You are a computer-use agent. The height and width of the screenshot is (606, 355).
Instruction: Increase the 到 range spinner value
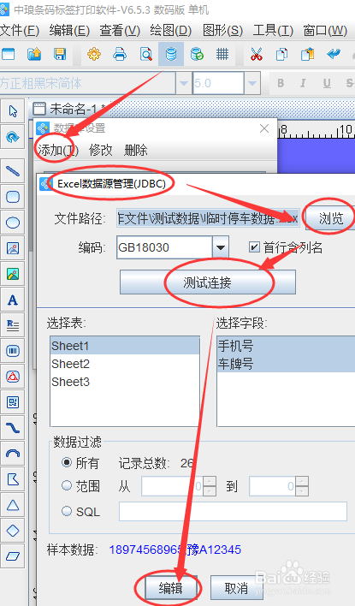pos(303,481)
